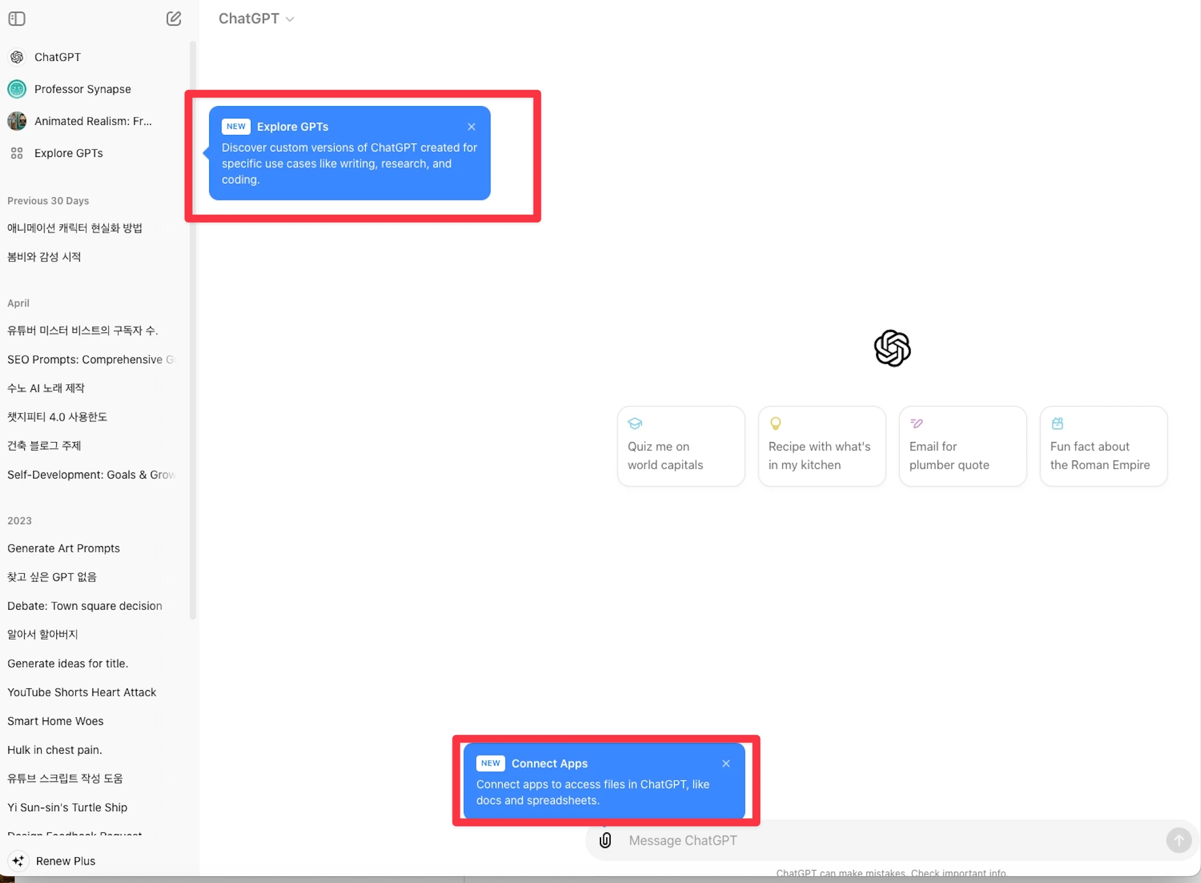Open chat 'Self-Development: Goals & Grow'
This screenshot has width=1201, height=883.
tap(93, 475)
